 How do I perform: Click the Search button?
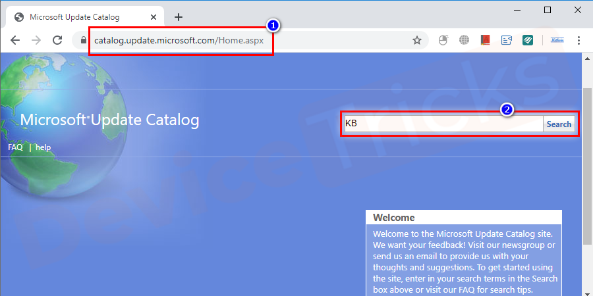[559, 124]
